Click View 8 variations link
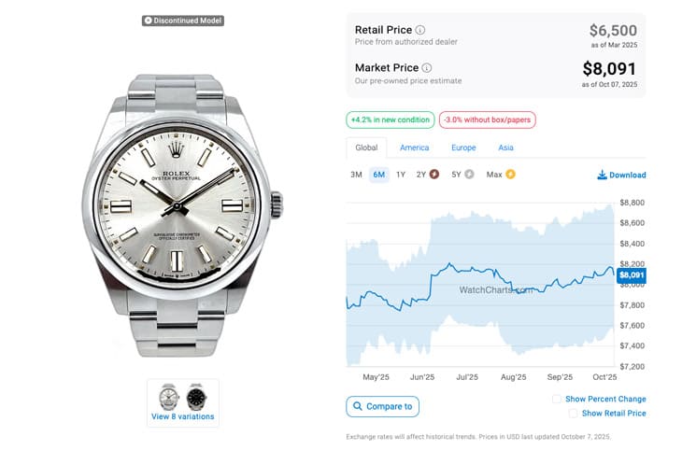682x450 pixels. coord(182,416)
